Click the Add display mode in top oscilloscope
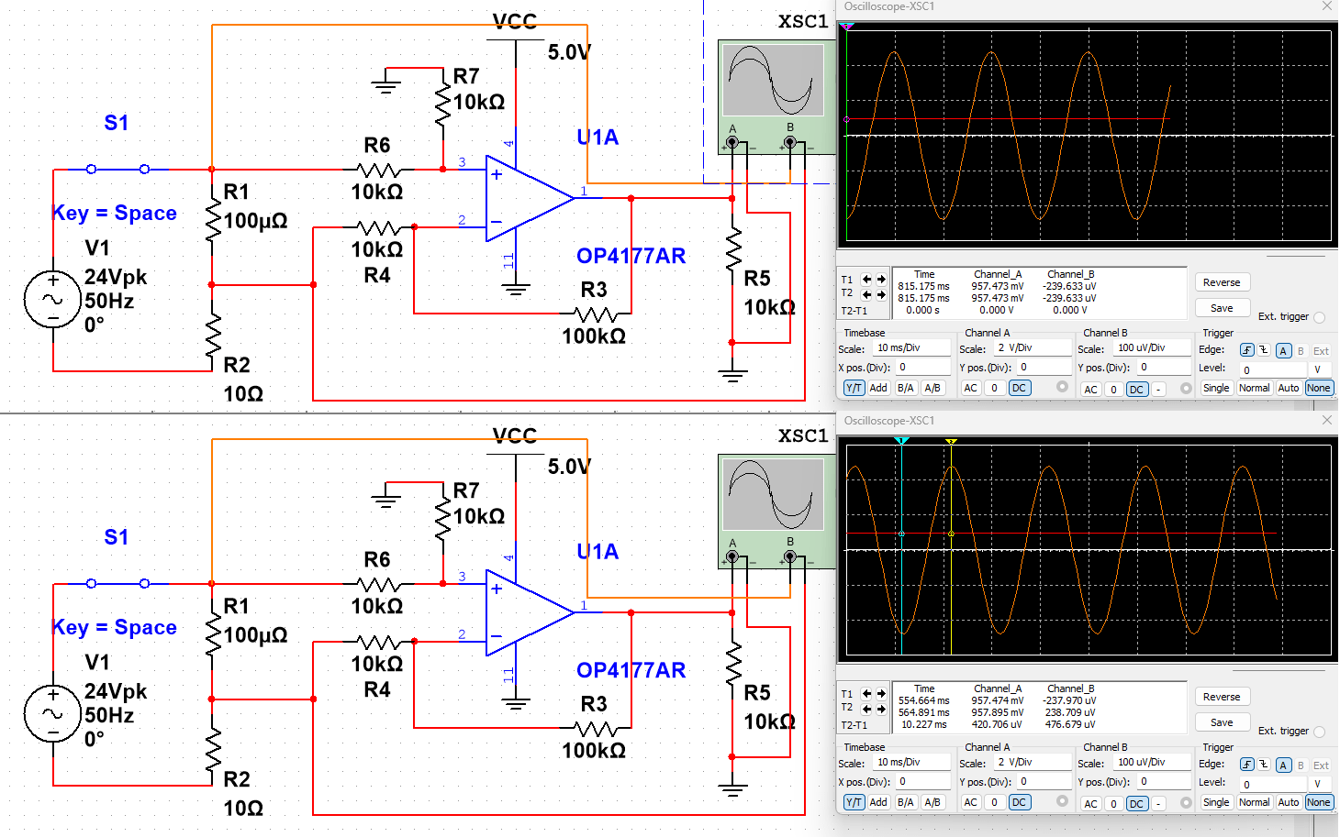Image resolution: width=1340 pixels, height=837 pixels. coord(877,387)
